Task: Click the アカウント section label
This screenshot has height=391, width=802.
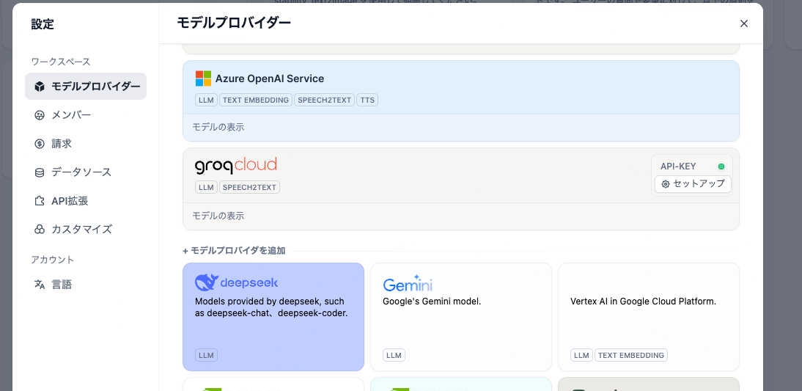Action: (53, 260)
